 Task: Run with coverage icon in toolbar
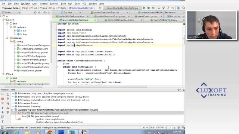coord(153,8)
